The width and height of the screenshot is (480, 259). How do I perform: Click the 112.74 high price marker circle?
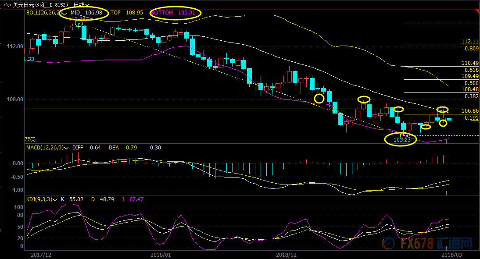79,23
